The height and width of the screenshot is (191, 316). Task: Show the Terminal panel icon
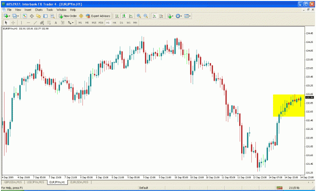[46, 16]
